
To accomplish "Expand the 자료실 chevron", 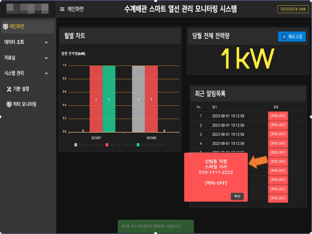I will click(x=46, y=58).
